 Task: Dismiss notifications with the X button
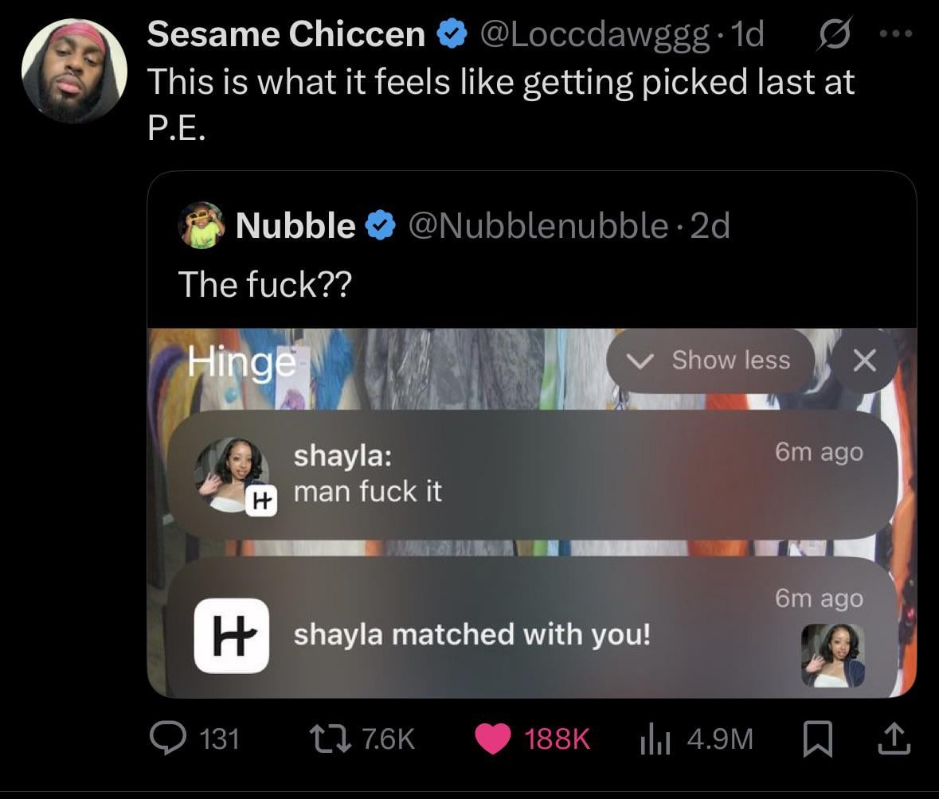pyautogui.click(x=864, y=361)
